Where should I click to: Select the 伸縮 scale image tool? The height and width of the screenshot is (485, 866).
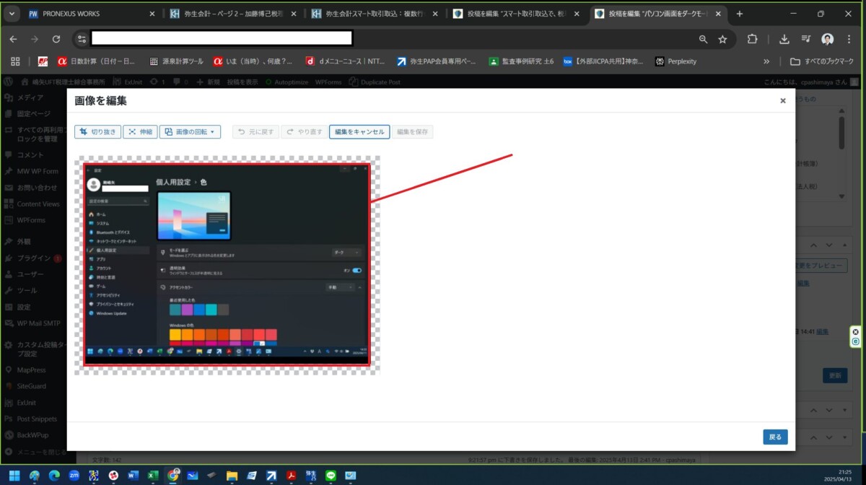point(140,132)
